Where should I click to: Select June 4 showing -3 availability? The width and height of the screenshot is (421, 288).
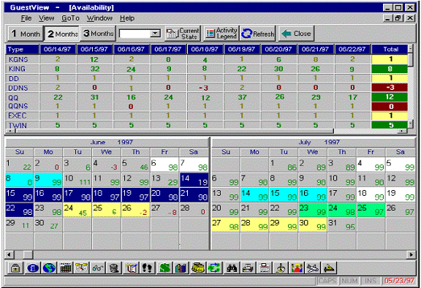pos(107,164)
